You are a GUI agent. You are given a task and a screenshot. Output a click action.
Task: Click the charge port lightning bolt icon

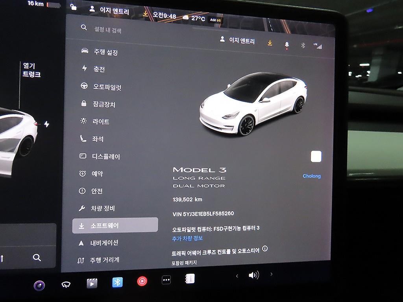(x=46, y=124)
